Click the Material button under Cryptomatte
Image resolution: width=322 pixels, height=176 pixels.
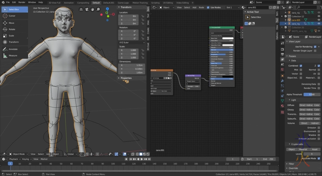coord(303,149)
